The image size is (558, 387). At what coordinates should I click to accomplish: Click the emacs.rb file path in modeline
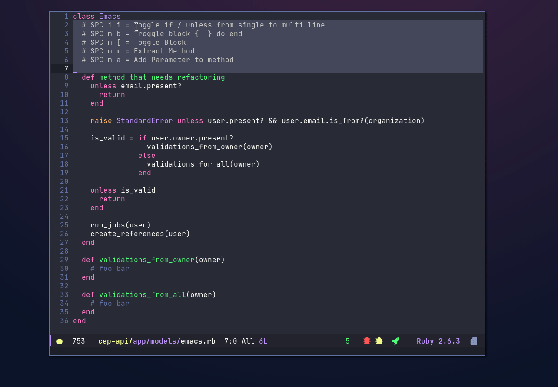[157, 341]
